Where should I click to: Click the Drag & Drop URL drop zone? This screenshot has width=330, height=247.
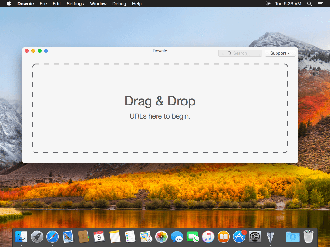click(x=160, y=108)
